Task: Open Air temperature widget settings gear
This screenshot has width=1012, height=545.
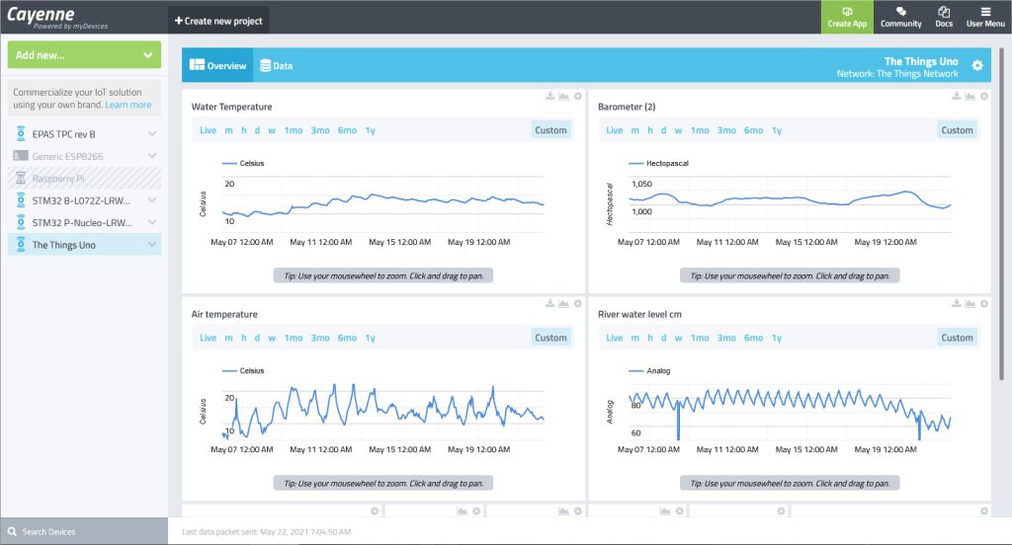Action: point(577,304)
